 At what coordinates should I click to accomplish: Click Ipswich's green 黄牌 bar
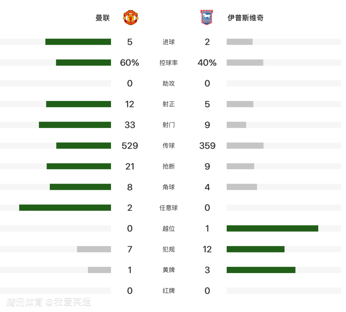pos(261,270)
